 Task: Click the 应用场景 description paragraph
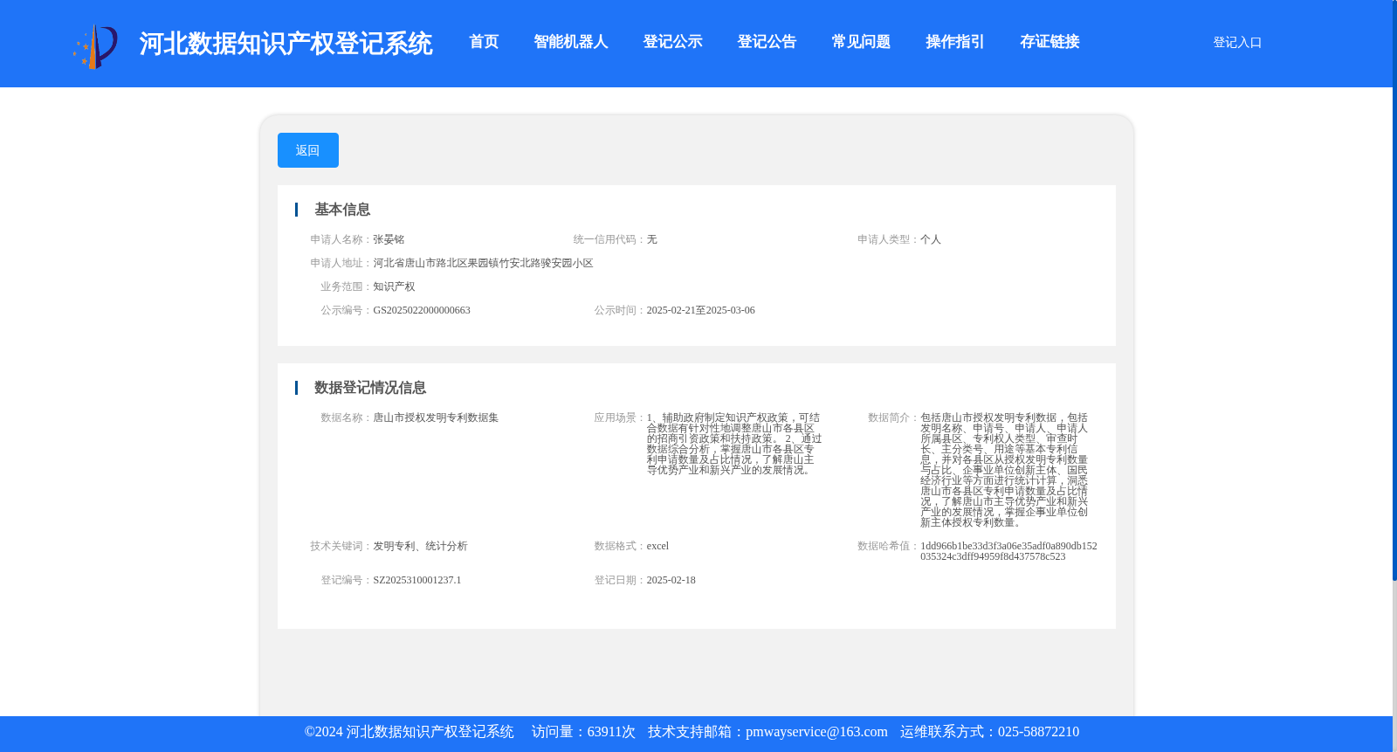coord(734,444)
